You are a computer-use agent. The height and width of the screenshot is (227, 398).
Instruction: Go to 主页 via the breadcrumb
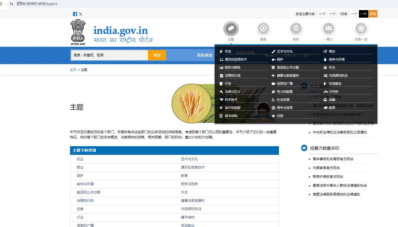click(73, 70)
